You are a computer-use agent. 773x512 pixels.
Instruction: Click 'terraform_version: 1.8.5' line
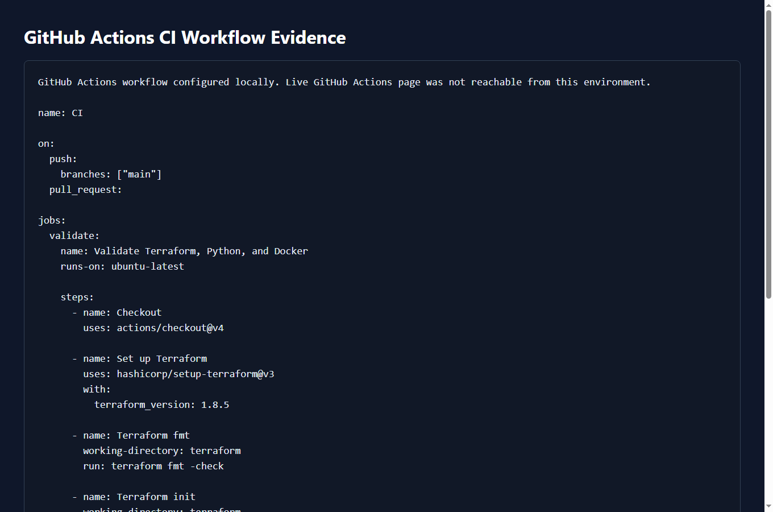[x=161, y=405]
